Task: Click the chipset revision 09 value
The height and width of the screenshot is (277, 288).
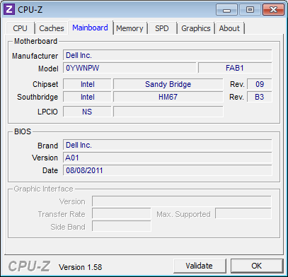Action: pyautogui.click(x=260, y=84)
